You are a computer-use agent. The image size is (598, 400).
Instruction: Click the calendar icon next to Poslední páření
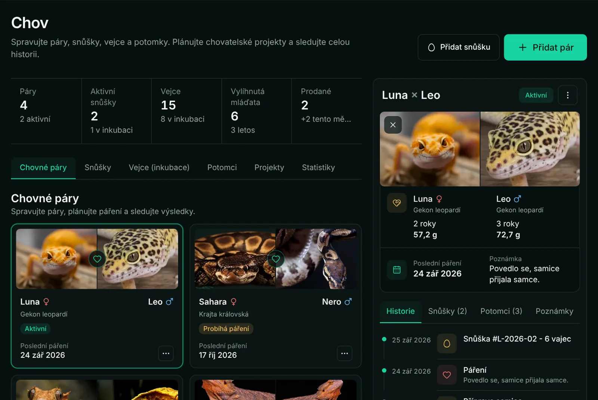[397, 270]
